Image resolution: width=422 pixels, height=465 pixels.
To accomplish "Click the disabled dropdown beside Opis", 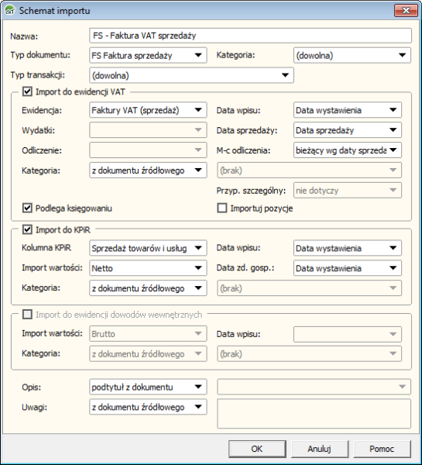I will [x=314, y=387].
